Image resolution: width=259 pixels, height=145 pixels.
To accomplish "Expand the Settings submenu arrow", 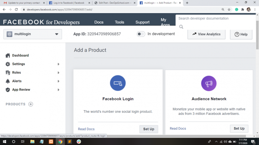I will (58, 64).
